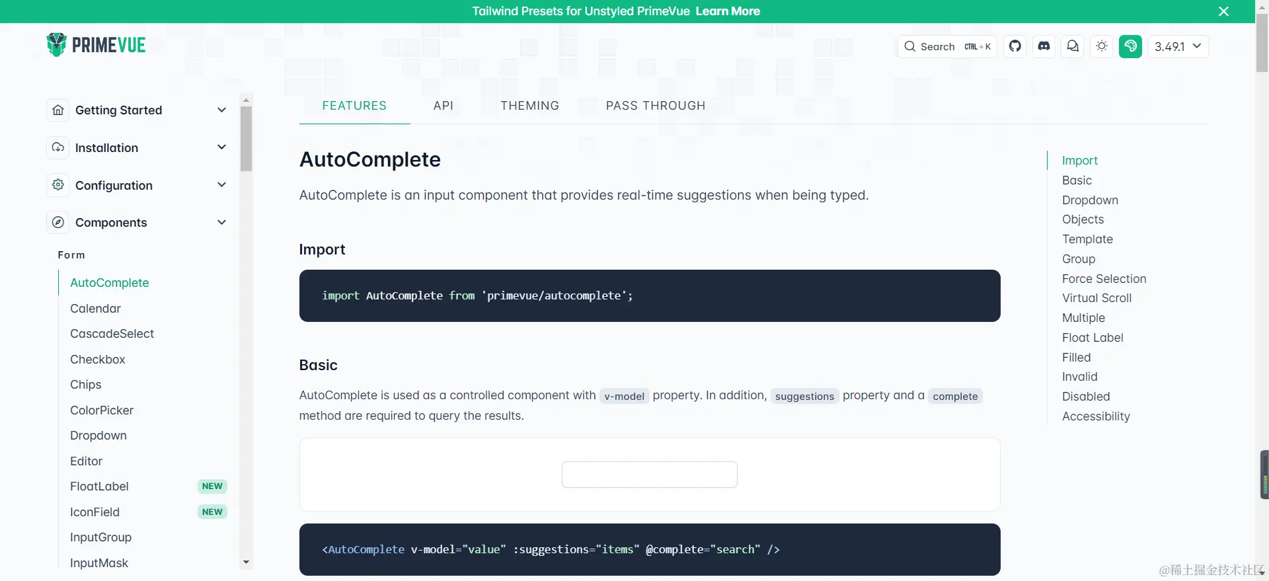
Task: Select AutoComplete in the sidebar
Action: (x=110, y=283)
